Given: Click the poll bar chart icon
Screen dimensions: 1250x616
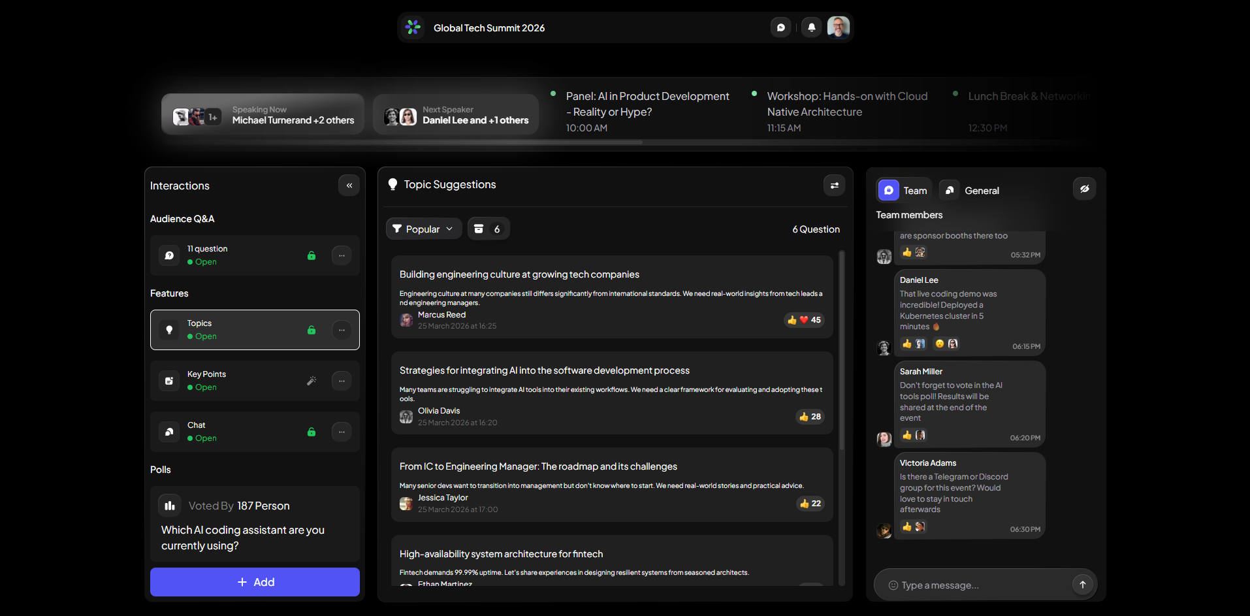Looking at the screenshot, I should pyautogui.click(x=170, y=506).
